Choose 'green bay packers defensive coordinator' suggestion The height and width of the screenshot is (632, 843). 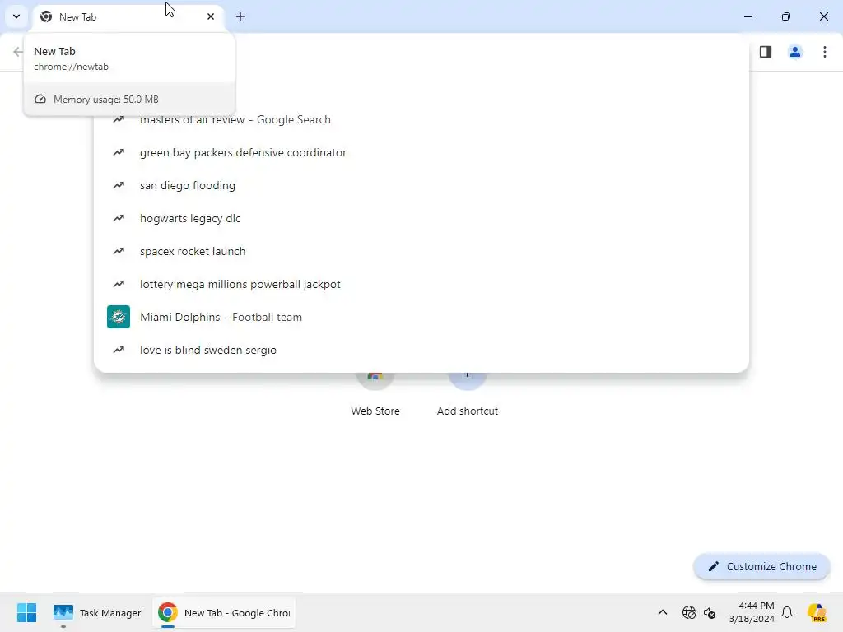pyautogui.click(x=421, y=152)
